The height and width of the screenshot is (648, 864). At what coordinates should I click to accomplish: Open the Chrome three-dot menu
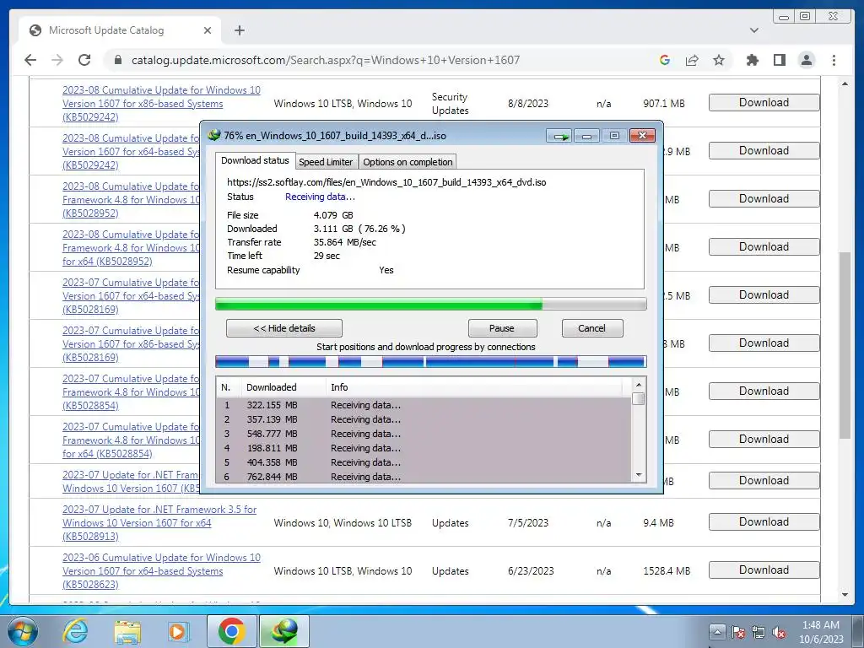[834, 60]
